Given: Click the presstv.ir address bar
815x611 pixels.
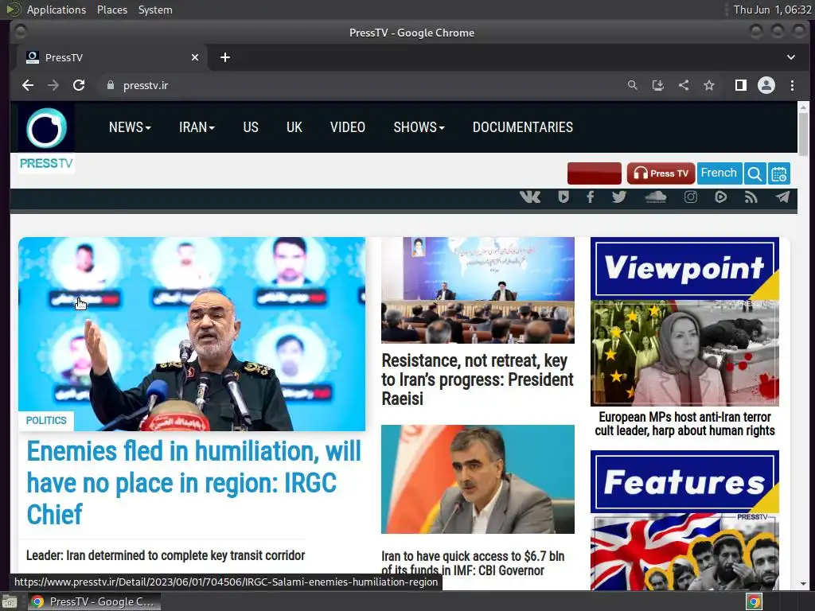Looking at the screenshot, I should (359, 85).
